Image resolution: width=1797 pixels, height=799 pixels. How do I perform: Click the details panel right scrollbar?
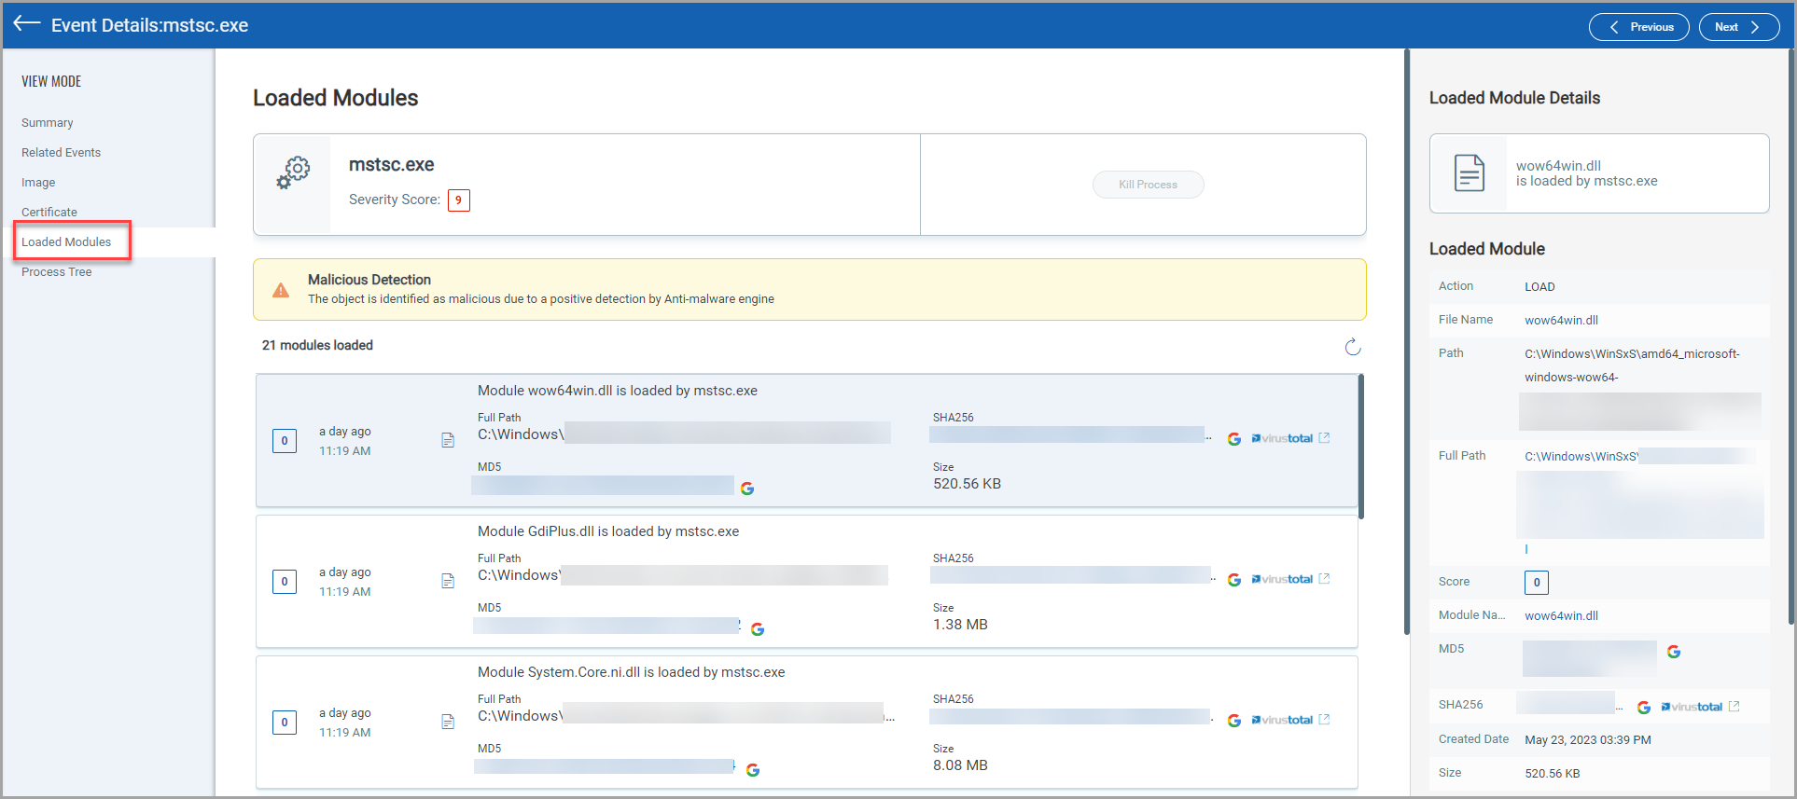pos(1790,337)
